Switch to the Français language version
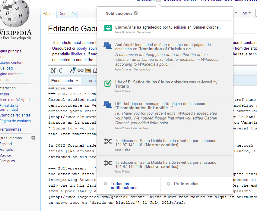The width and height of the screenshot is (257, 211). [x=6, y=150]
